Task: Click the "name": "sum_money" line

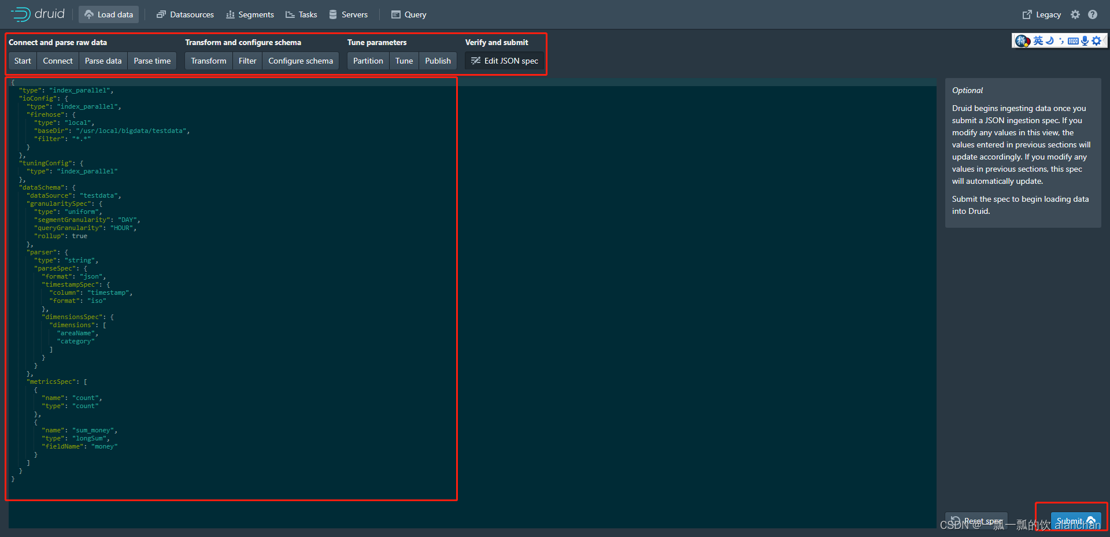Action: [x=79, y=430]
